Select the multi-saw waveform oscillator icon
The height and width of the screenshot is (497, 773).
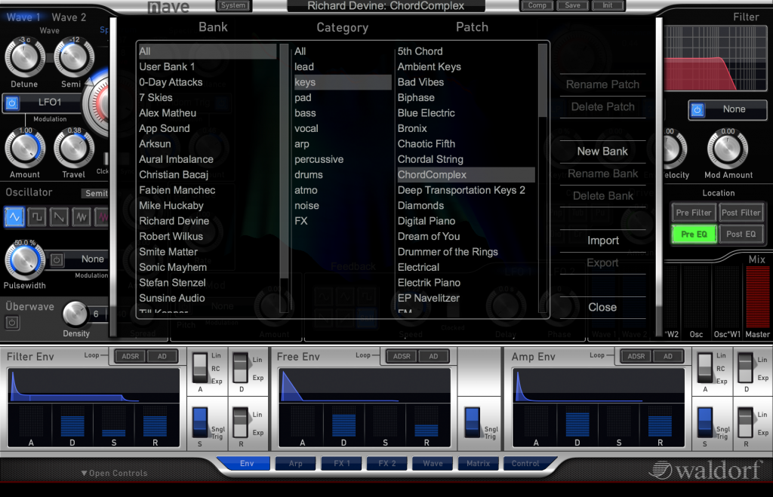82,216
